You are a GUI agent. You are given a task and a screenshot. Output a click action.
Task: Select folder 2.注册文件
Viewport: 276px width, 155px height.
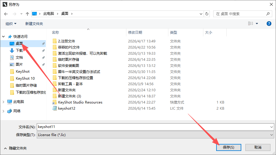click(x=67, y=41)
